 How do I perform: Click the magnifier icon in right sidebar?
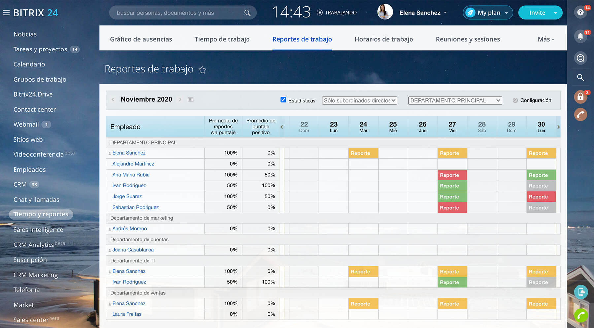point(580,78)
